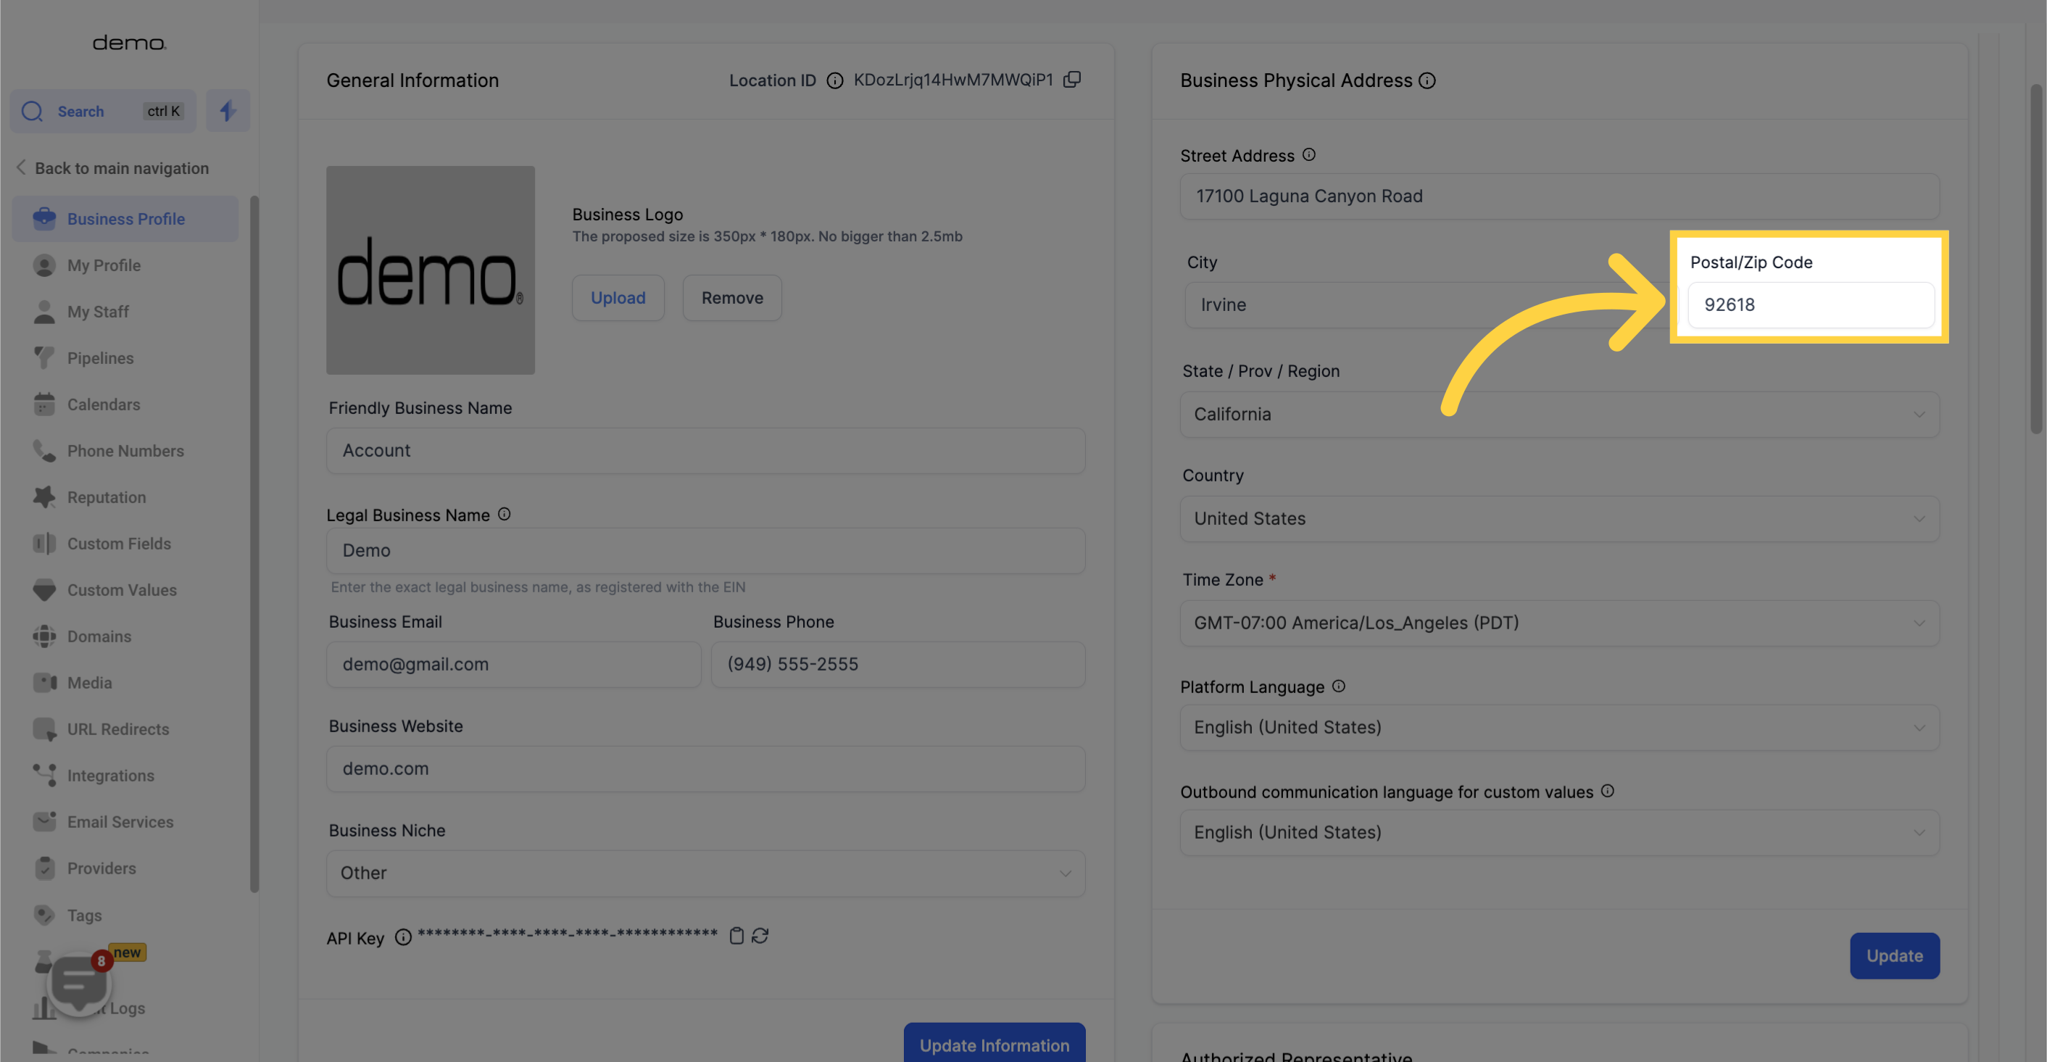Screen dimensions: 2047x1062
Task: Go back to main navigation
Action: tap(112, 167)
